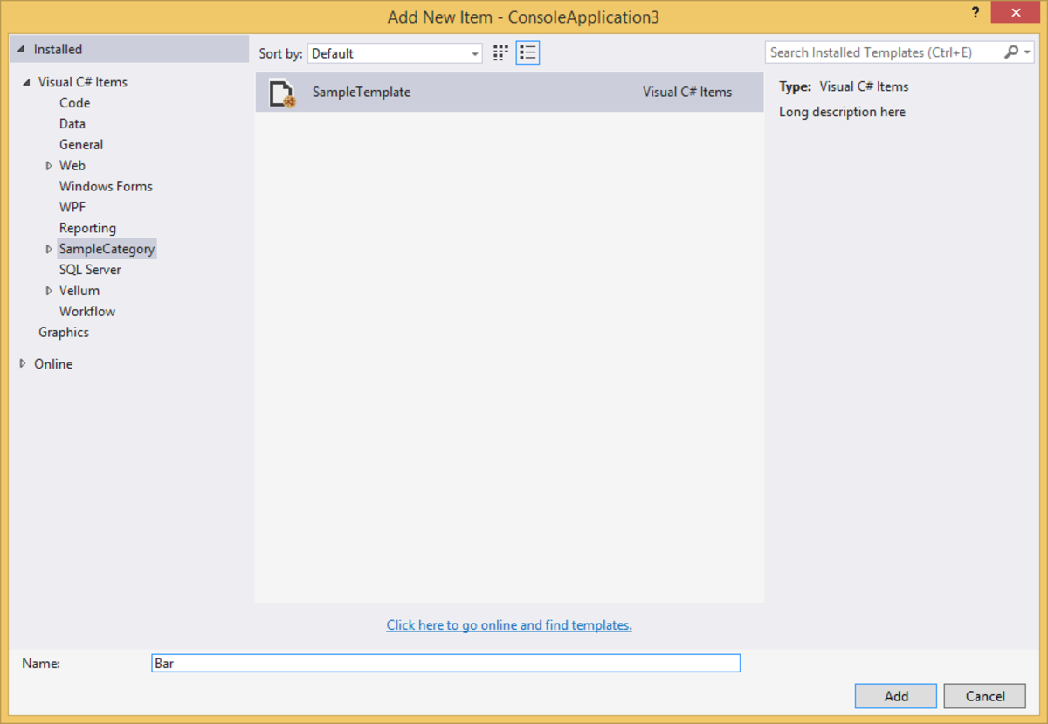1048x724 pixels.
Task: Click the Cancel button
Action: (x=985, y=696)
